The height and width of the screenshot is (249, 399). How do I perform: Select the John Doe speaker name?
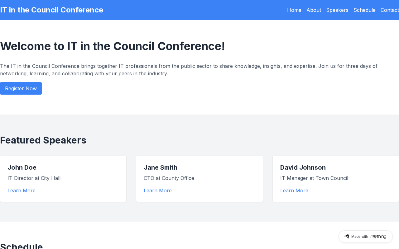click(22, 167)
